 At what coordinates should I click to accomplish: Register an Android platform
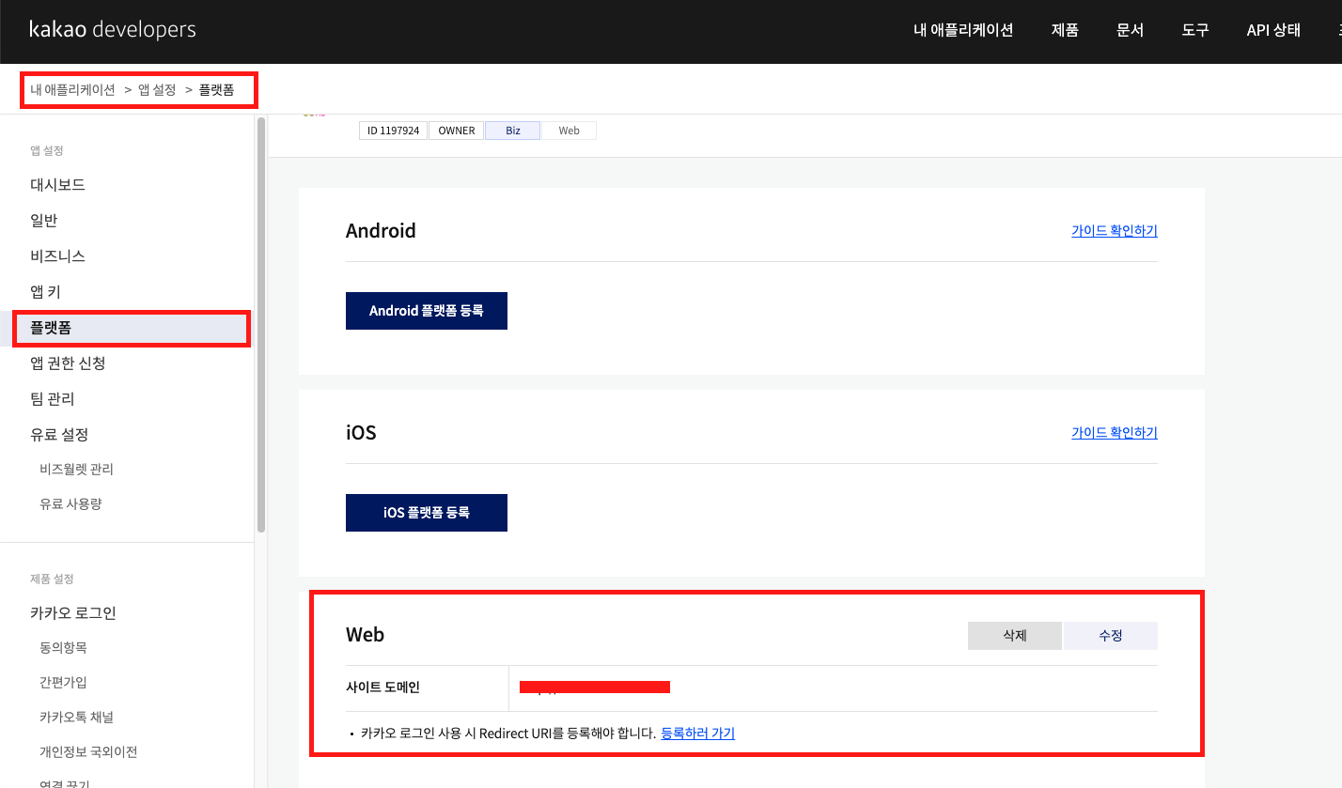pyautogui.click(x=426, y=310)
